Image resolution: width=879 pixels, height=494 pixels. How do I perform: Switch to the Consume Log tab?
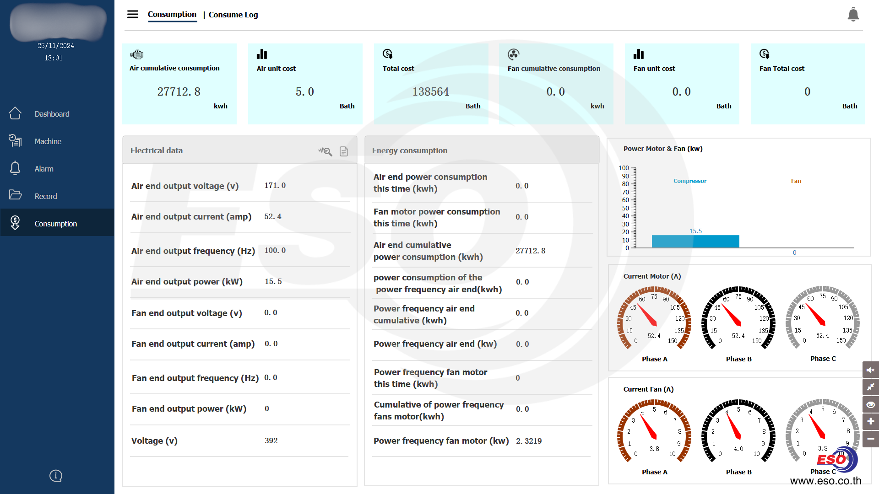[x=233, y=15]
